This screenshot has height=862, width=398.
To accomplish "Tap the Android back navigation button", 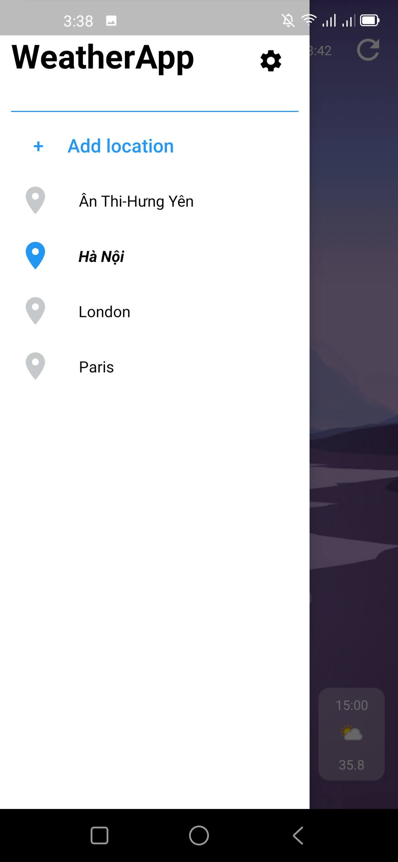I will [298, 835].
